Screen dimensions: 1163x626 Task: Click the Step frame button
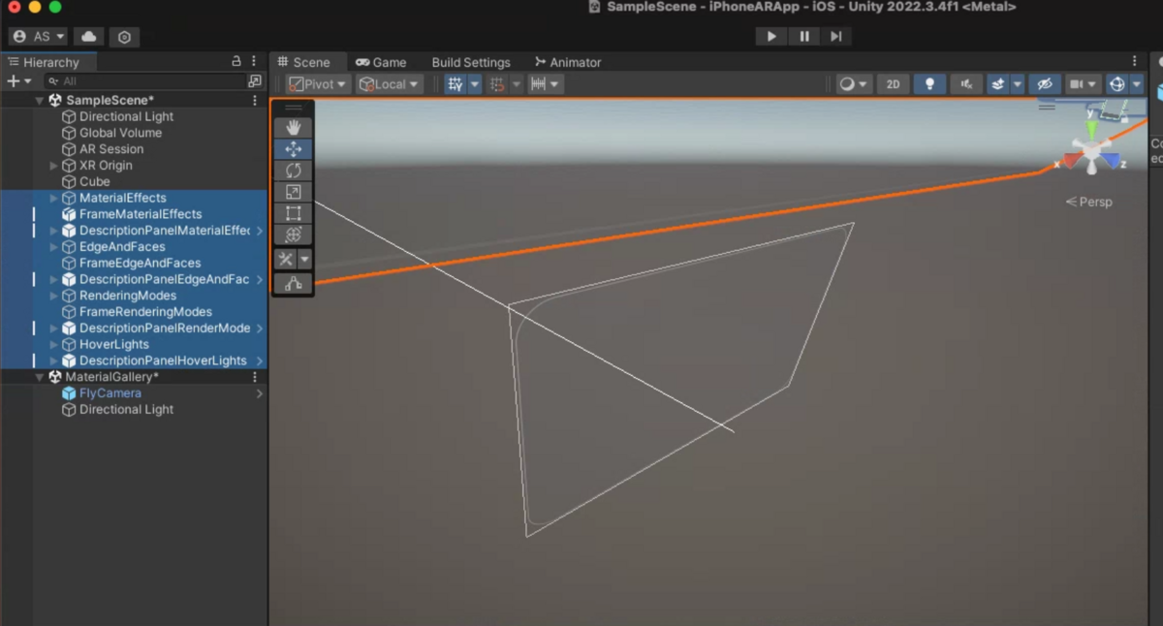pos(835,36)
